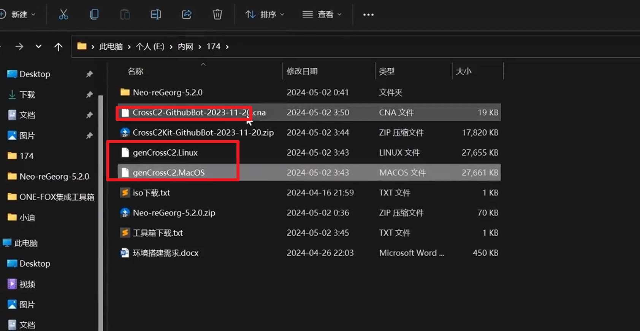640x331 pixels.
Task: Select the genCrossC2.MacOS file
Action: [309, 173]
